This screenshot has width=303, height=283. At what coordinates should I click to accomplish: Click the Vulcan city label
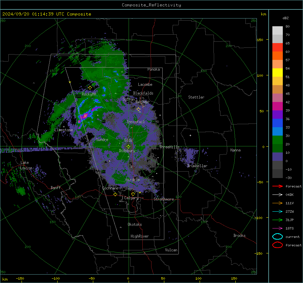[x=171, y=250]
